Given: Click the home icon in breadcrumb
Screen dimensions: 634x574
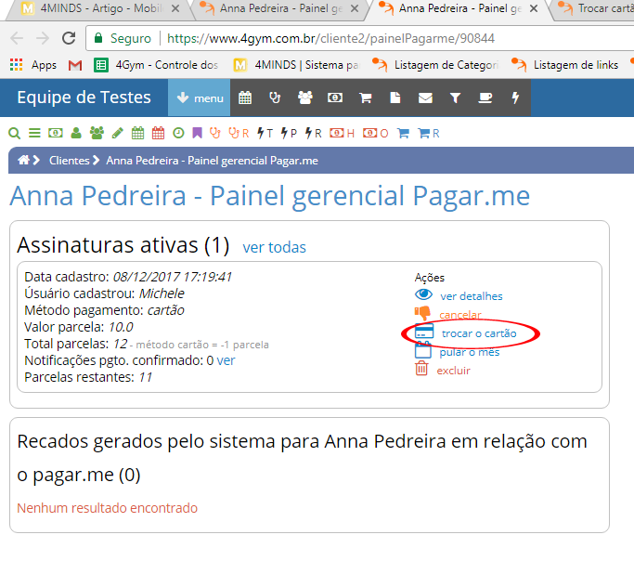Looking at the screenshot, I should pos(23,160).
